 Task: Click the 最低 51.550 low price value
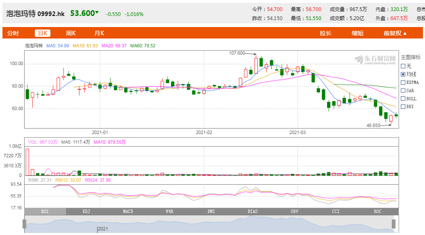[314, 18]
